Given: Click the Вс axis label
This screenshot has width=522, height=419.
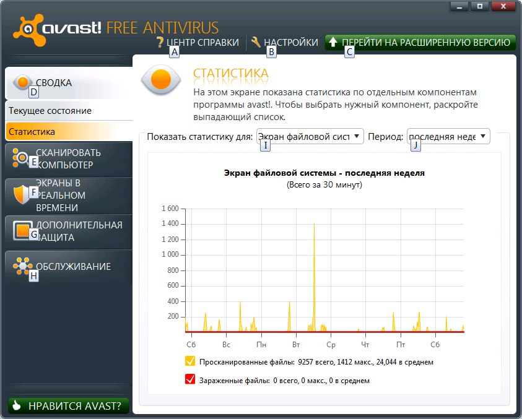Looking at the screenshot, I should coord(226,345).
